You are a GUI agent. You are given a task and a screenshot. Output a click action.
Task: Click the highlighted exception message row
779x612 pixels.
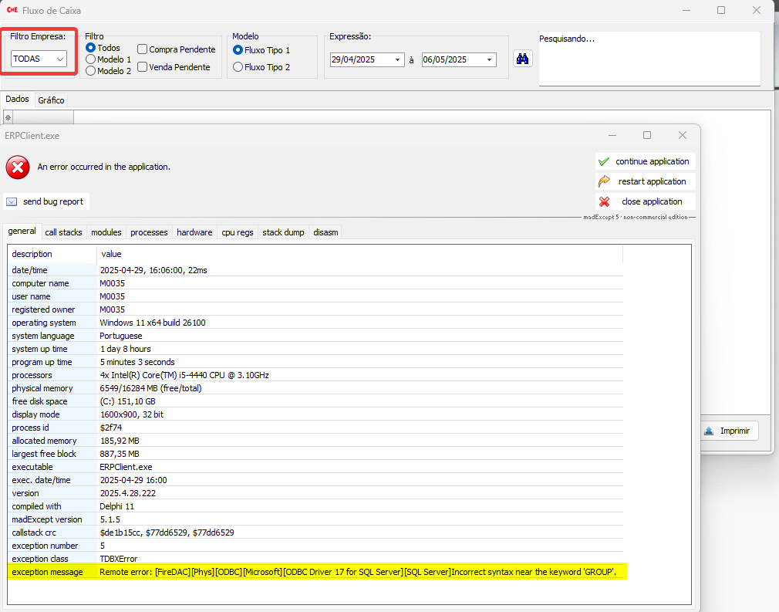tap(316, 572)
